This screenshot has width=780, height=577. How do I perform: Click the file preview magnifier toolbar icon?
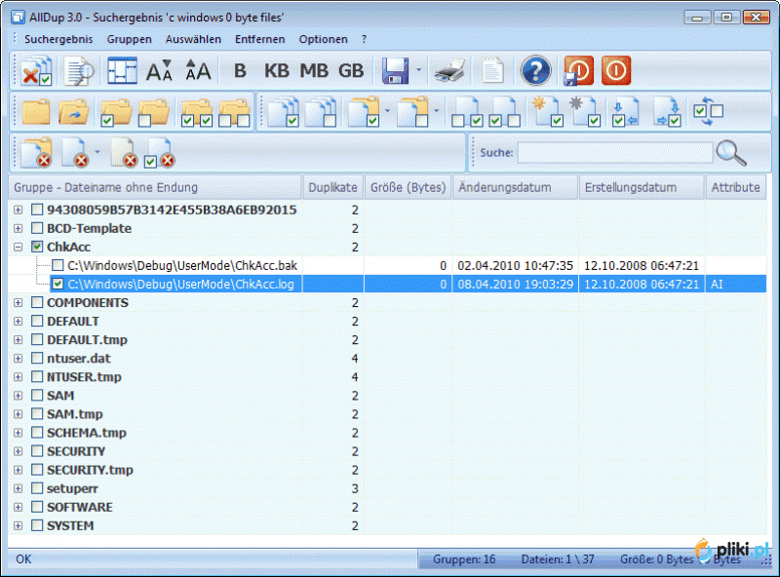point(79,71)
